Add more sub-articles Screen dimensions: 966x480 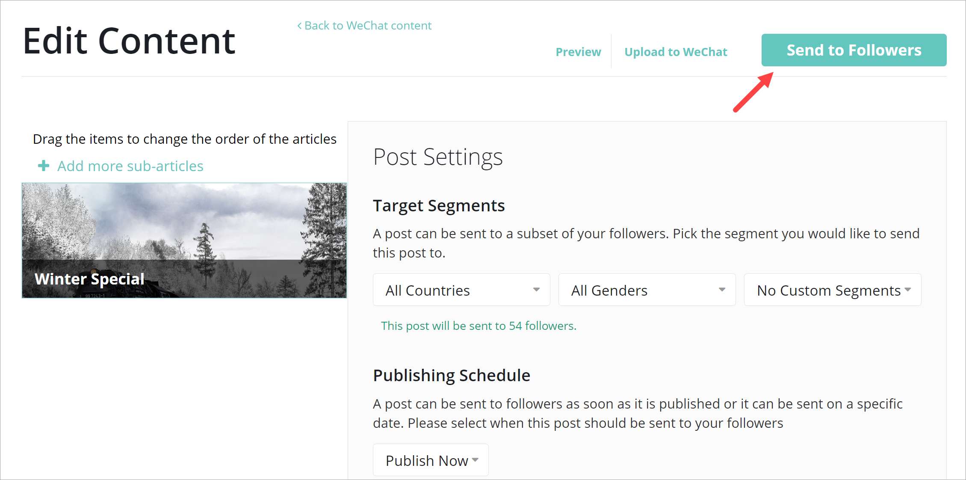click(x=130, y=166)
